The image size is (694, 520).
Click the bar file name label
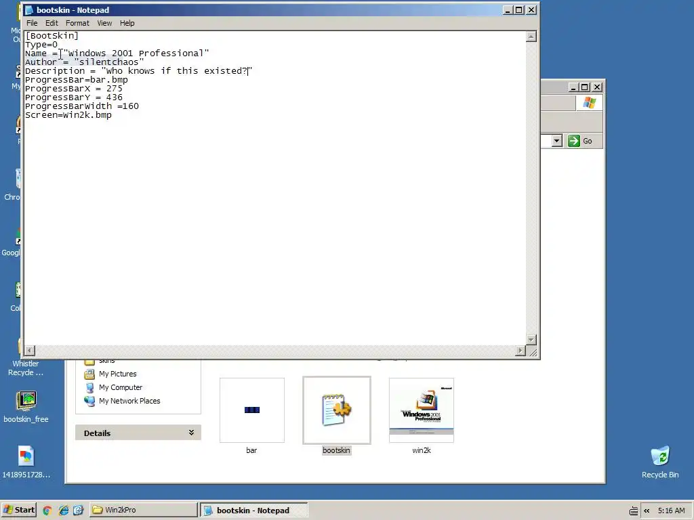(x=251, y=450)
